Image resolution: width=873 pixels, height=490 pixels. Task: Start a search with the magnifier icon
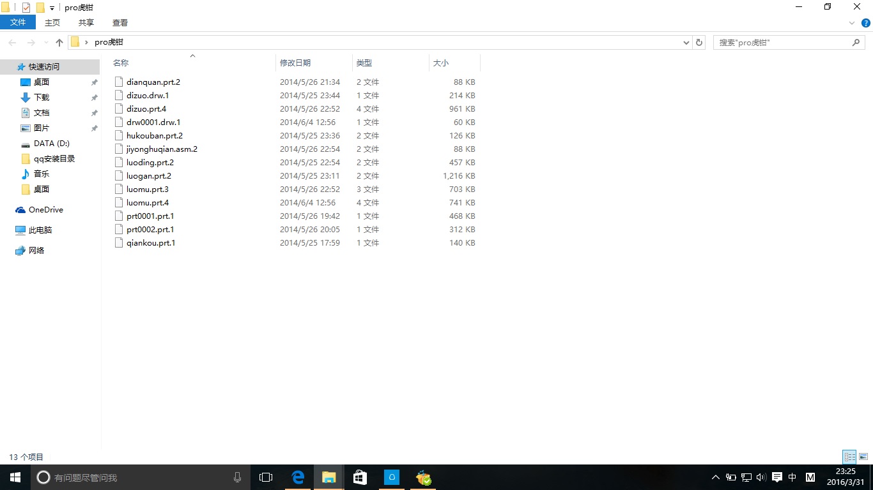(x=856, y=42)
